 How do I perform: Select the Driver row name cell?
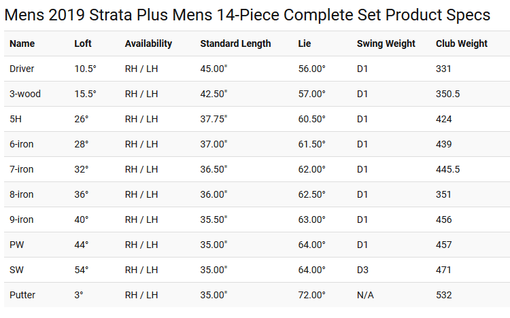point(22,69)
